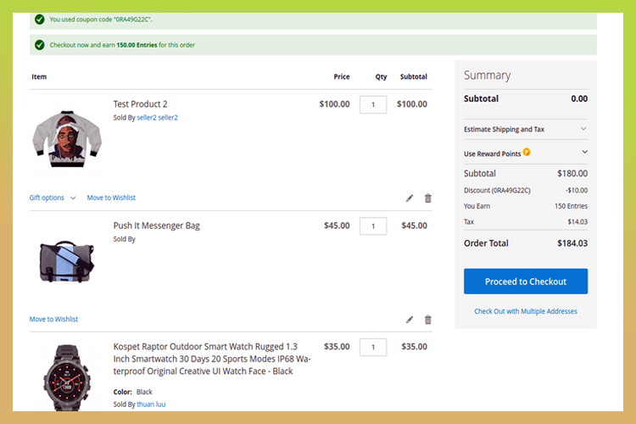Click green checkmark icon beside coupon code message

click(x=40, y=19)
